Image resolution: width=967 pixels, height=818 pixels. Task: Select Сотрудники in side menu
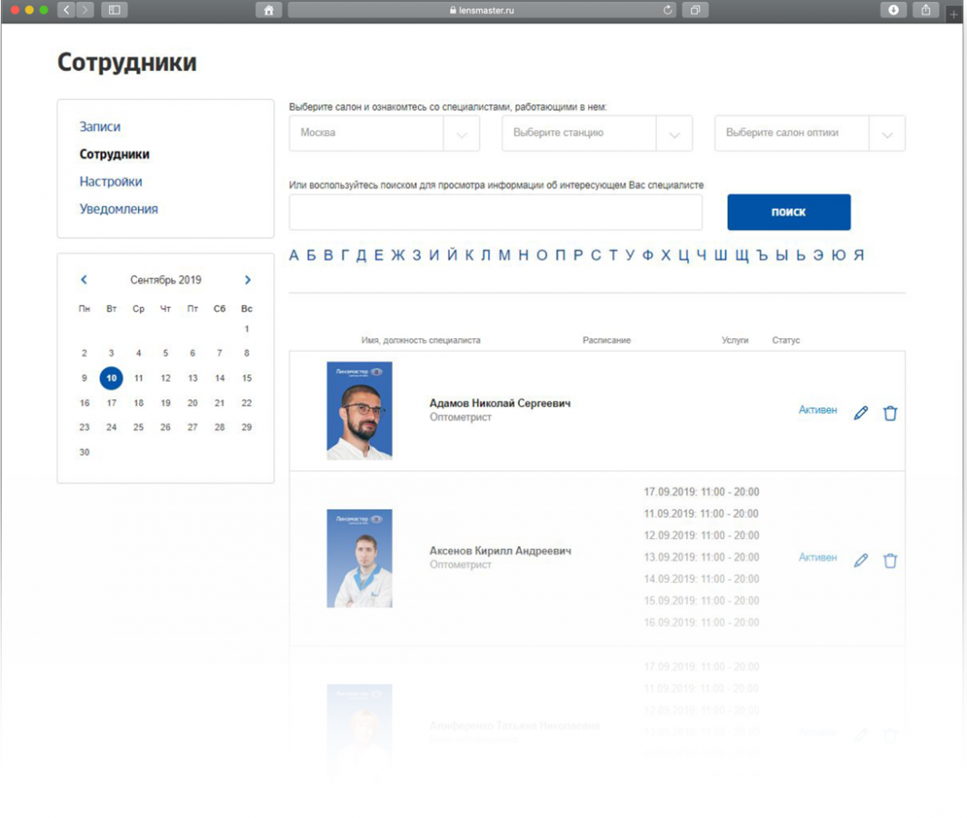pos(115,155)
